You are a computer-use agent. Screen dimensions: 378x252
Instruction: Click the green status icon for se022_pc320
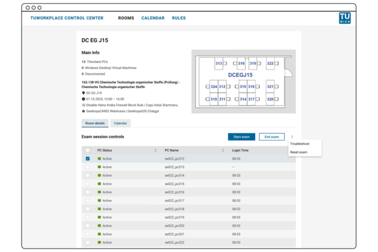[99, 226]
